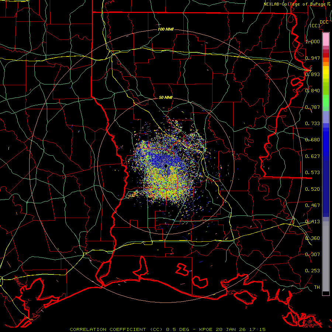Click the 0.787 color scale value
This screenshot has height=332, width=332.
pyautogui.click(x=312, y=107)
